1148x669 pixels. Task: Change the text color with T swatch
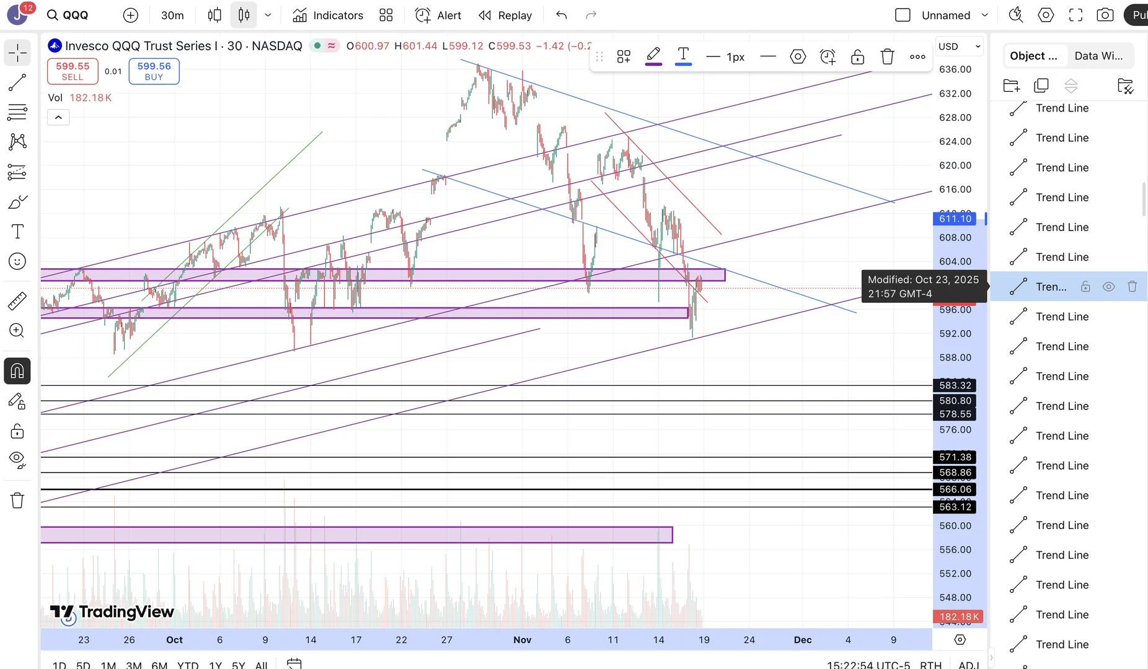pos(683,57)
